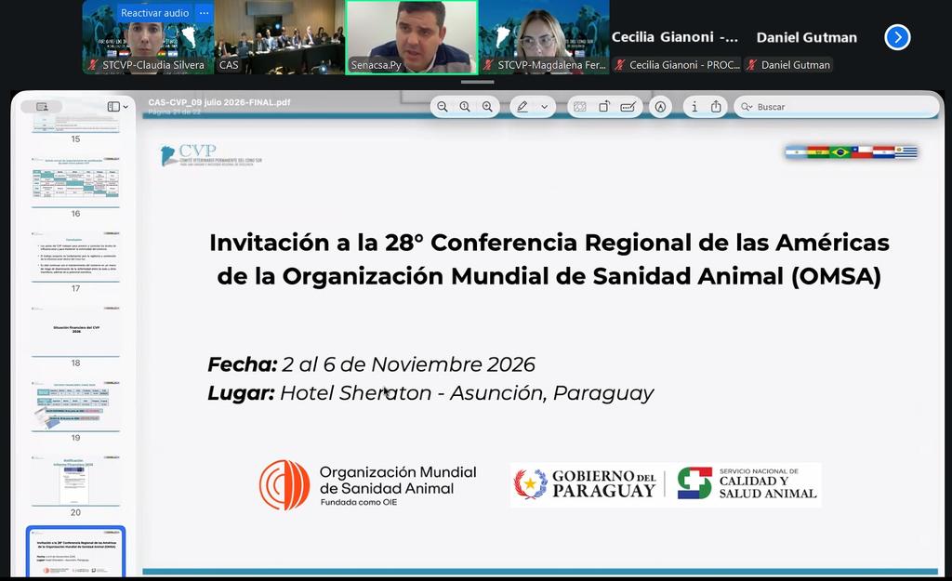Open page 20 thumbnail in sidebar

[x=75, y=481]
